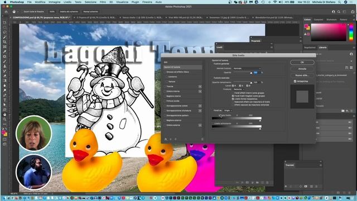
Task: Enable the Finitura lucida checkbox
Action: tap(165, 101)
